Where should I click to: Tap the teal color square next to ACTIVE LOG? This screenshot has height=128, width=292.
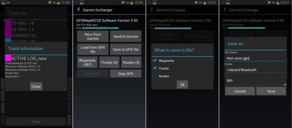[8, 40]
